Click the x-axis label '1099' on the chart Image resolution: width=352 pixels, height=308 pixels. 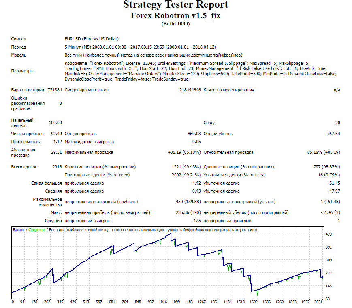[x=176, y=302]
